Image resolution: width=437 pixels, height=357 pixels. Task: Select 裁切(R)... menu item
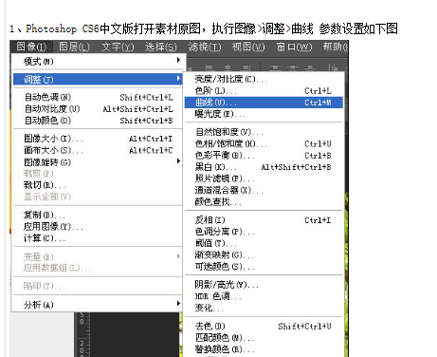[98, 185]
